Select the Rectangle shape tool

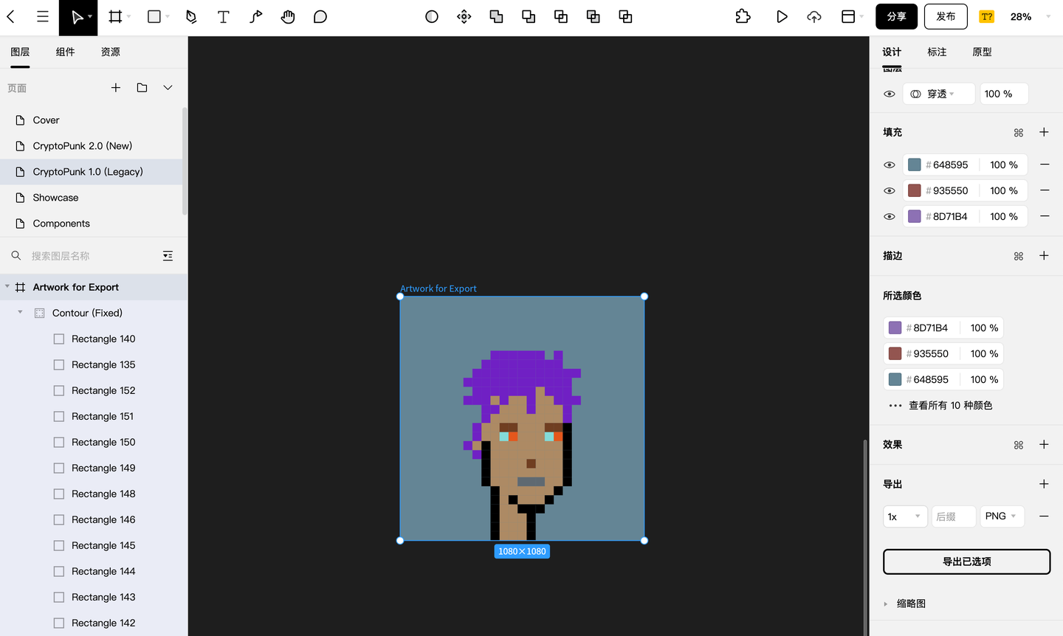tap(154, 16)
